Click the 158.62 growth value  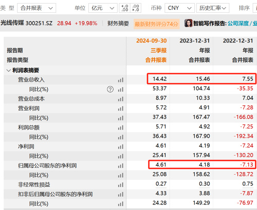201,174
